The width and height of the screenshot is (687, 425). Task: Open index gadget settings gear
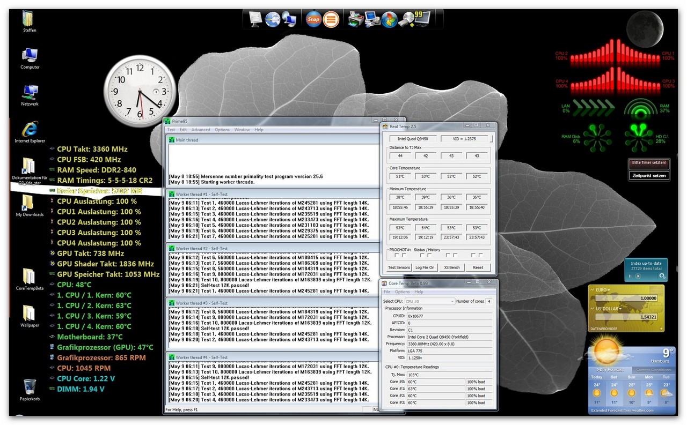click(x=662, y=275)
